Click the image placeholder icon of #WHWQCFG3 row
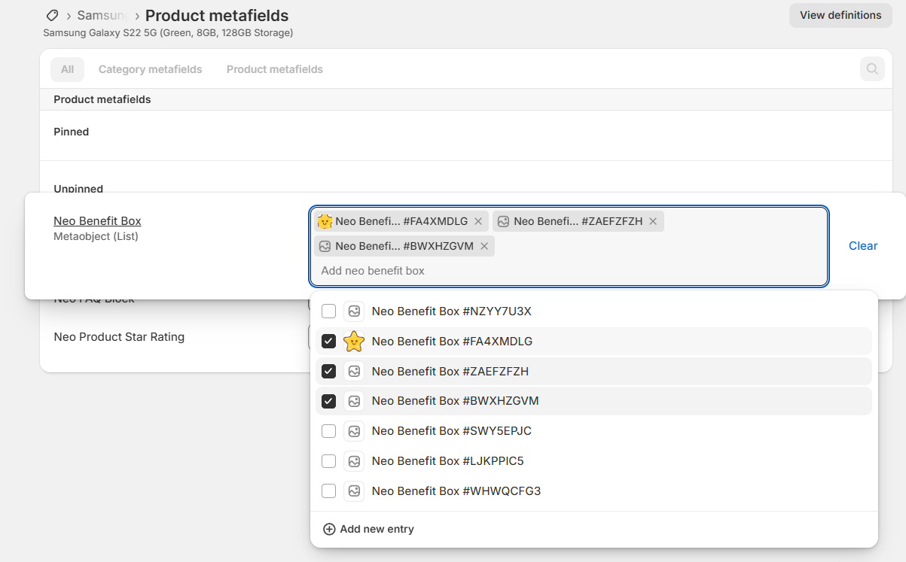906x562 pixels. (354, 491)
